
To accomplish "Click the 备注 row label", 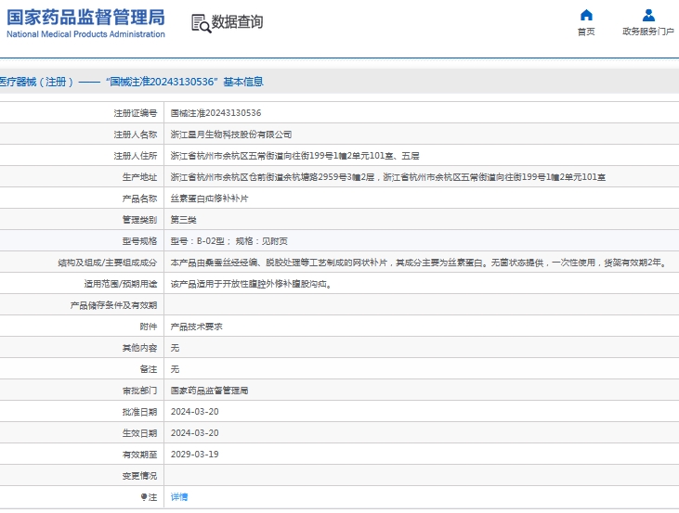I will (148, 369).
